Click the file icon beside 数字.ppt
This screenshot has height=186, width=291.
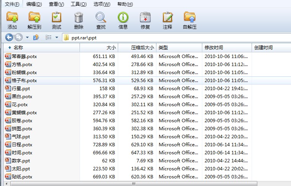tap(8, 160)
